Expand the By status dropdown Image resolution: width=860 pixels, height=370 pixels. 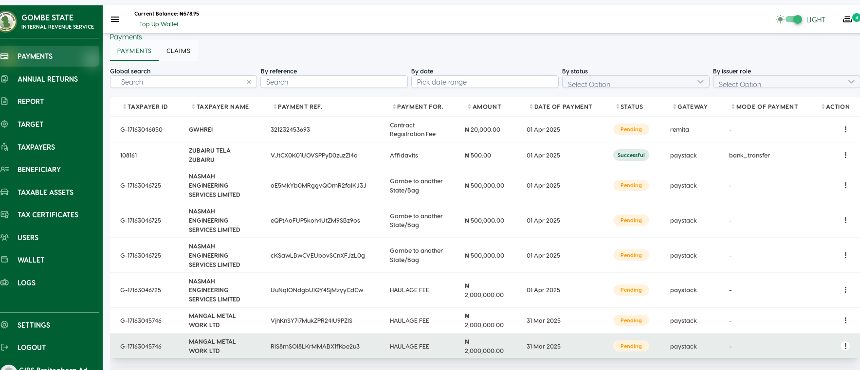click(636, 82)
